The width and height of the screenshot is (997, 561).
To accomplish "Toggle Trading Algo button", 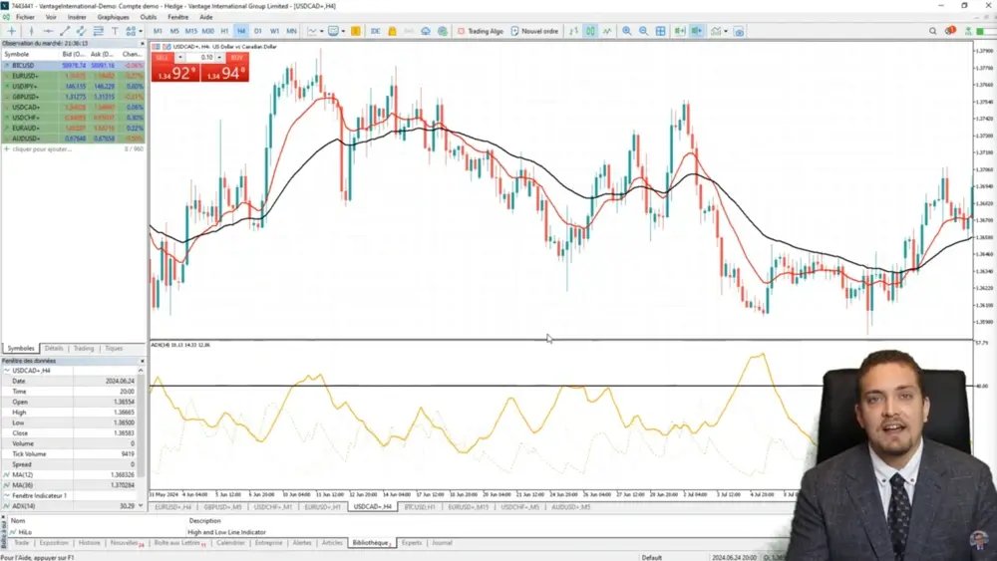I will coord(481,31).
